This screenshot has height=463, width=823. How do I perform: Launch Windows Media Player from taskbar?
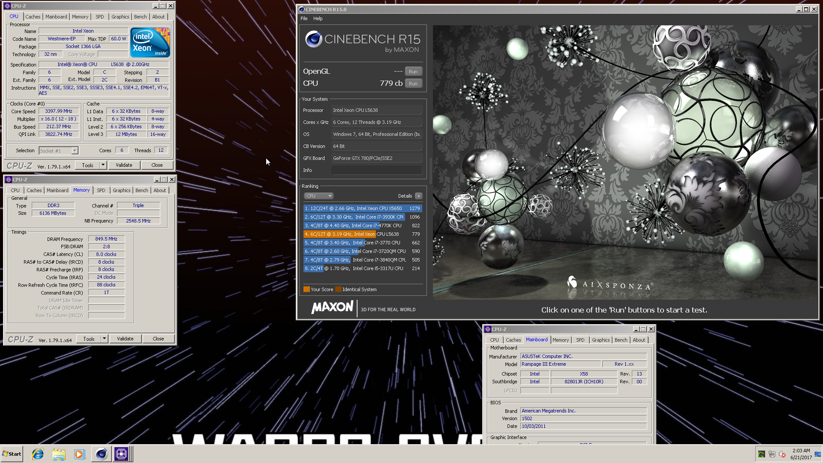(80, 454)
